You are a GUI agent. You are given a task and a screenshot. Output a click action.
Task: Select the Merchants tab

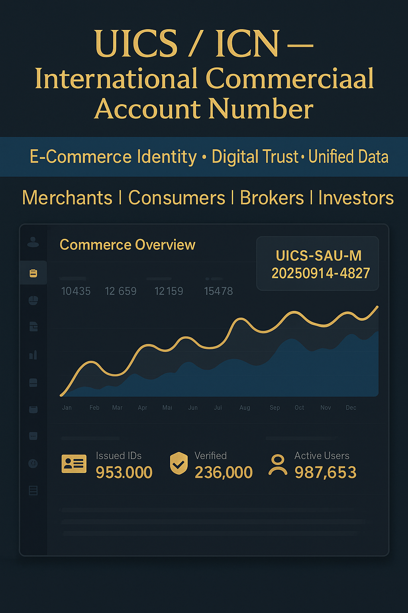click(x=67, y=198)
